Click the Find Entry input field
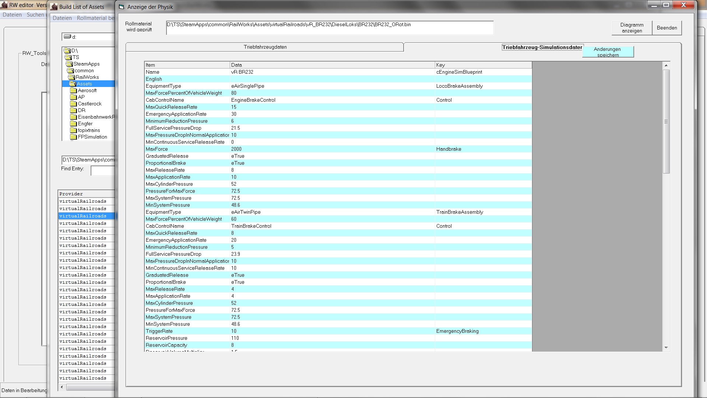This screenshot has width=707, height=398. click(103, 171)
